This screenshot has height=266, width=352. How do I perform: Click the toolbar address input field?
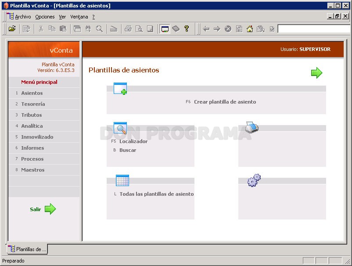(314, 29)
